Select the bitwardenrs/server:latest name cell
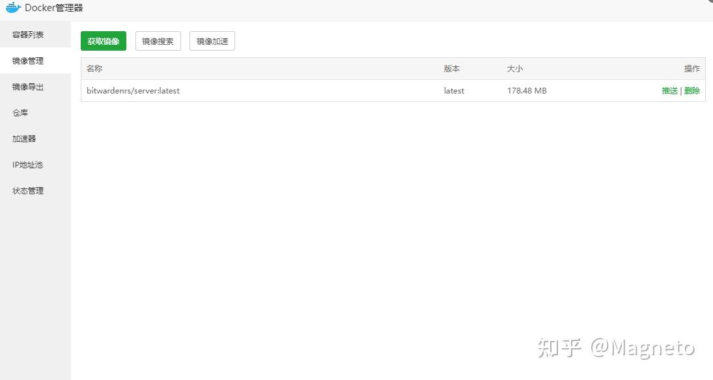Viewport: 713px width, 380px height. pyautogui.click(x=133, y=91)
